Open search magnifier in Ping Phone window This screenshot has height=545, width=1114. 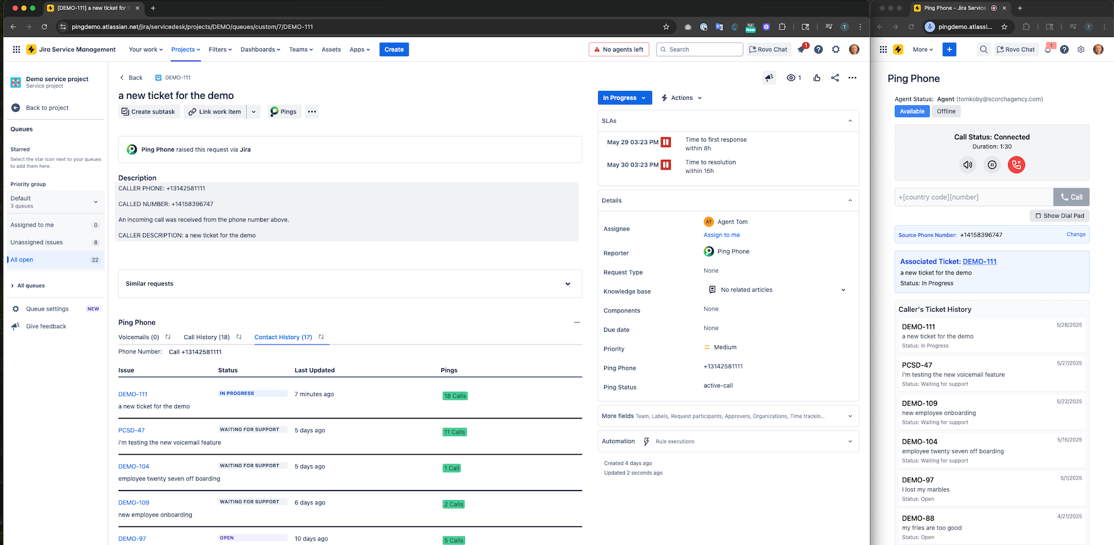(x=984, y=50)
